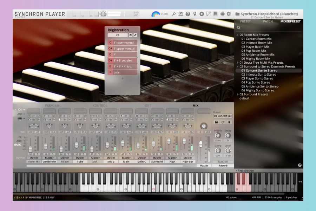Viewport: 316px width, 211px height.
Task: Save the mixer preset with disk icon
Action: [x=217, y=122]
